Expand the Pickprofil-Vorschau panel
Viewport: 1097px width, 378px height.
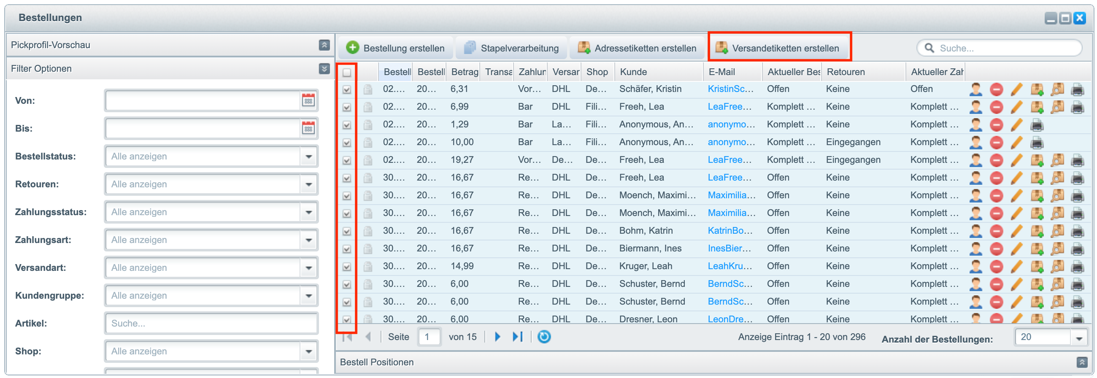tap(324, 45)
